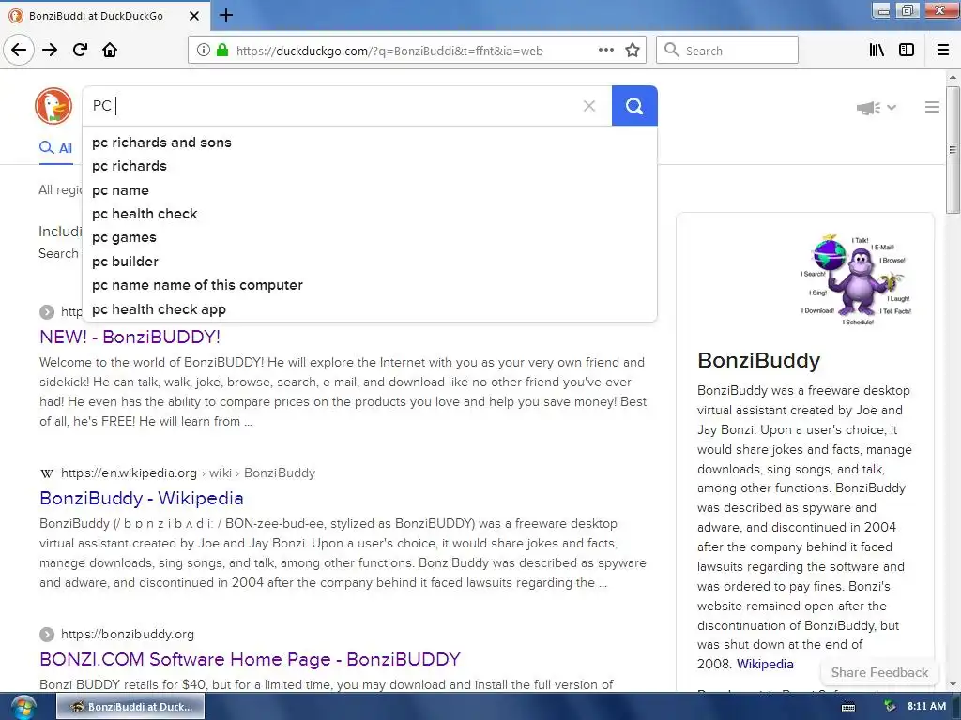Screen dimensions: 961x720
Task: Click the system tray network icon
Action: pyautogui.click(x=890, y=707)
